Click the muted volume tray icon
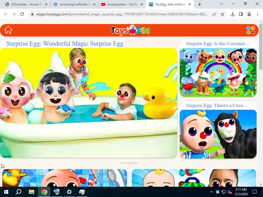Viewport: 263px width, 197px height. click(x=230, y=192)
